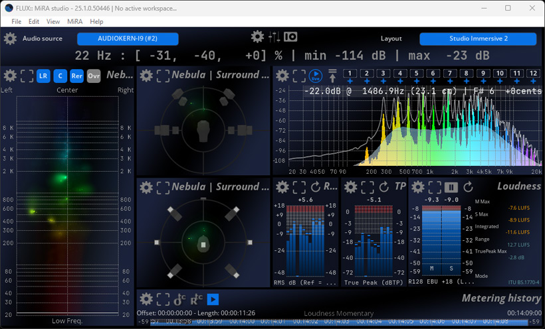The image size is (545, 329).
Task: Open the mixer faders icon in top bar
Action: click(274, 36)
